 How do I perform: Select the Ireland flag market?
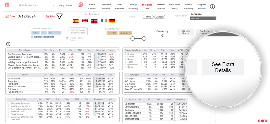(104, 21)
